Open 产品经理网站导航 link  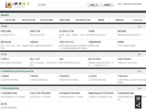point(9,93)
